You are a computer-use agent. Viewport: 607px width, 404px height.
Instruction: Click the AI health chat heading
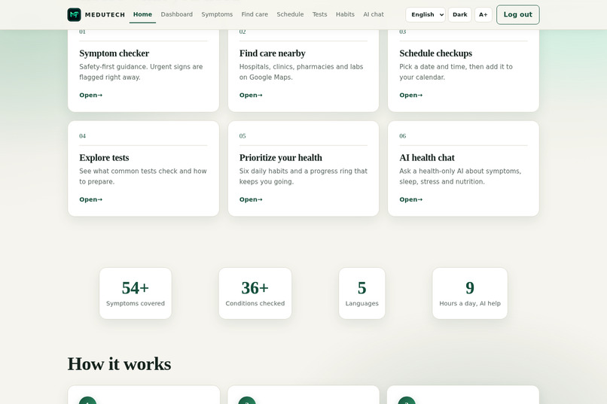click(427, 158)
